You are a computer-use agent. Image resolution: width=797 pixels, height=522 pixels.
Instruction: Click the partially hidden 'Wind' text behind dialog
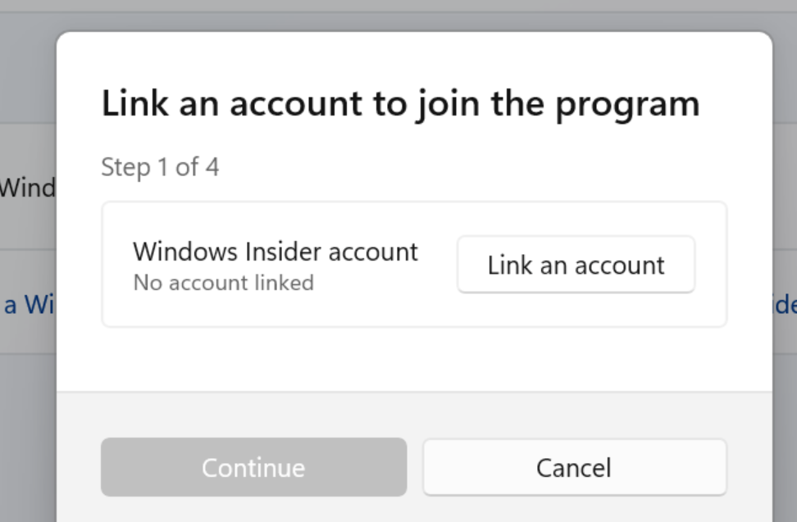27,188
